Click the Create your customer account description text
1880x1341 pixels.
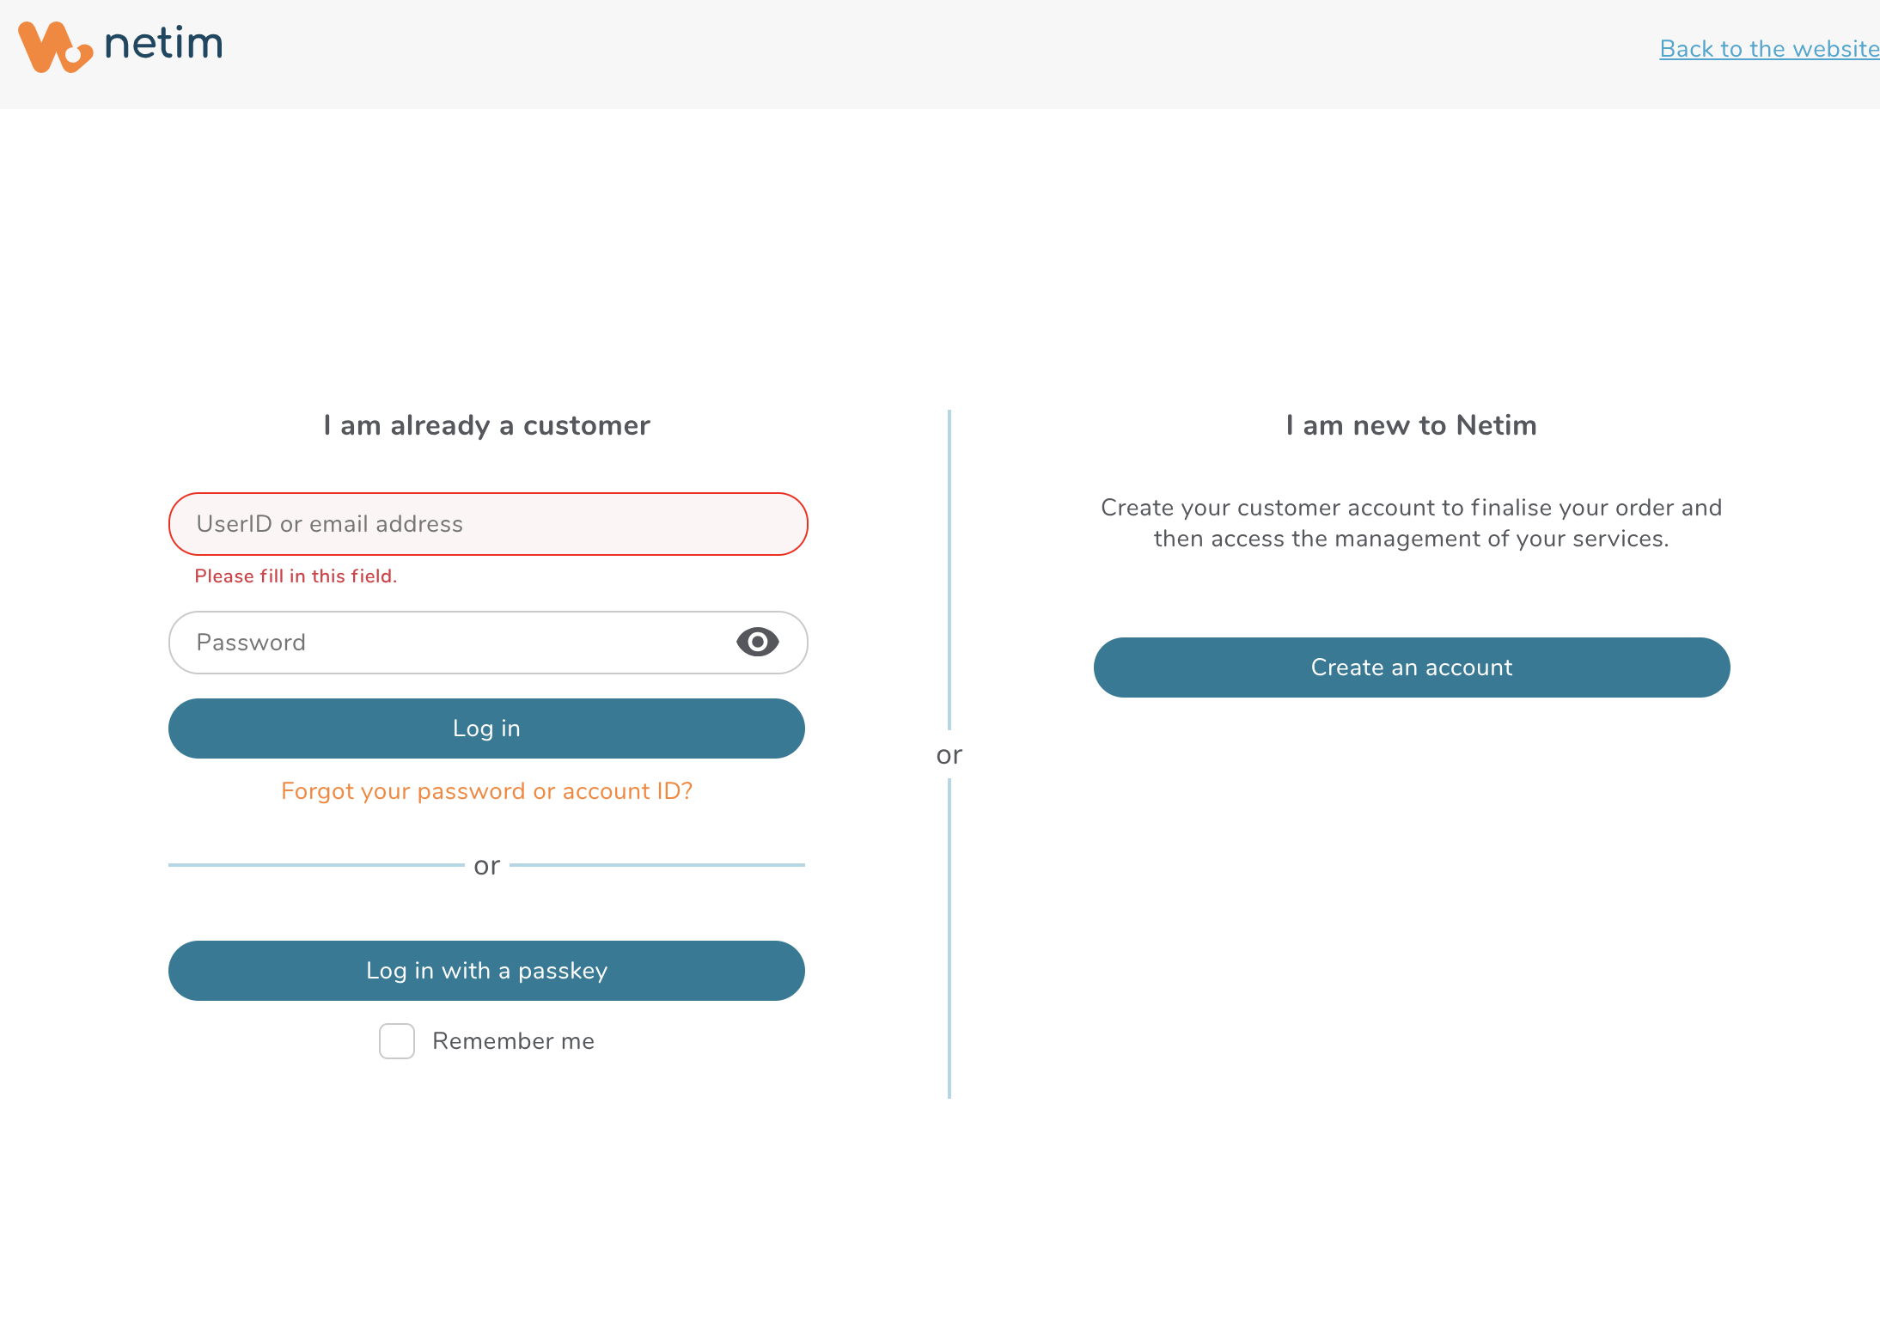pos(1411,523)
